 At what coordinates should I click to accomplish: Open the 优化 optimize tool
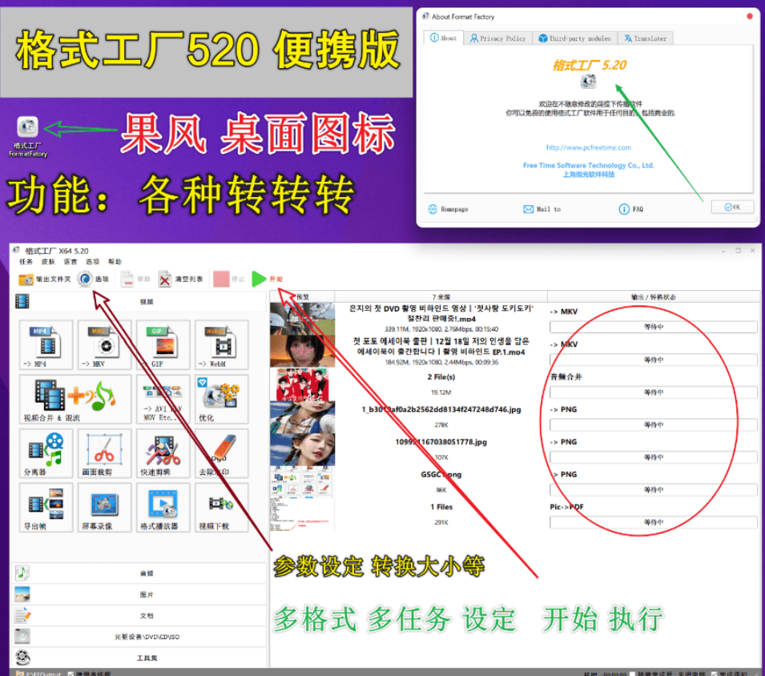[x=222, y=399]
